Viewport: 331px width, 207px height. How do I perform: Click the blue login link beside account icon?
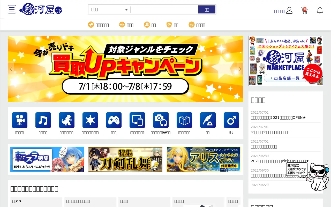(x=280, y=11)
